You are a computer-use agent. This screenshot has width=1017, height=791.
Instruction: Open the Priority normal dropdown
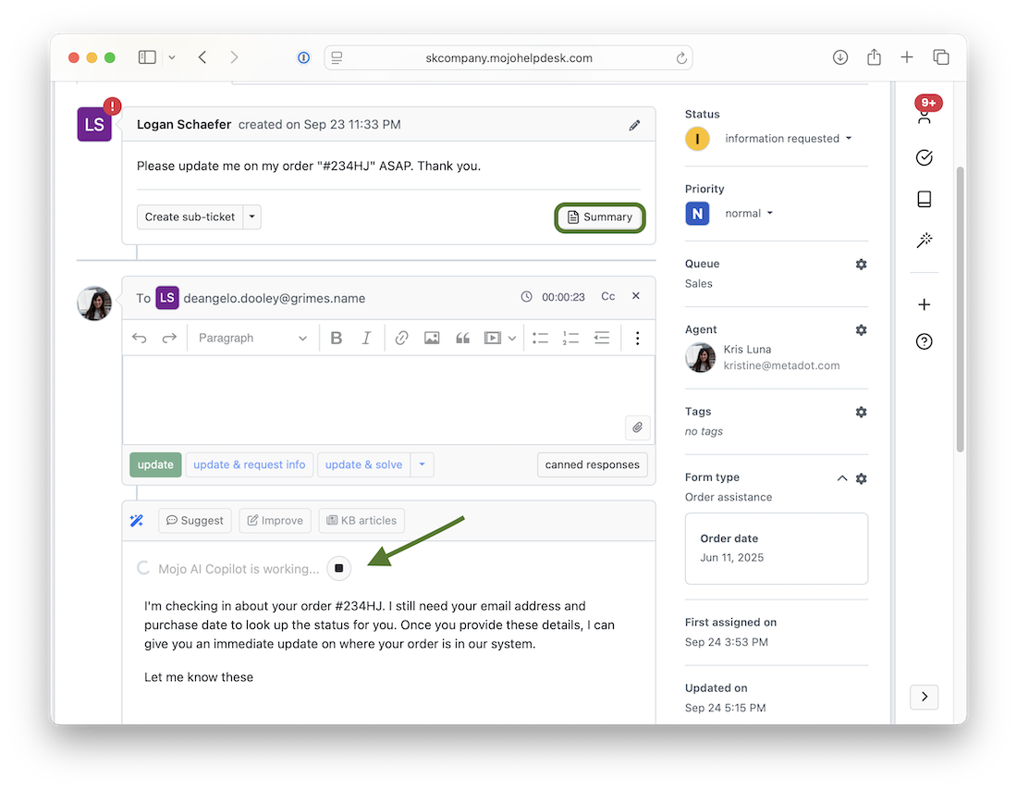[749, 214]
